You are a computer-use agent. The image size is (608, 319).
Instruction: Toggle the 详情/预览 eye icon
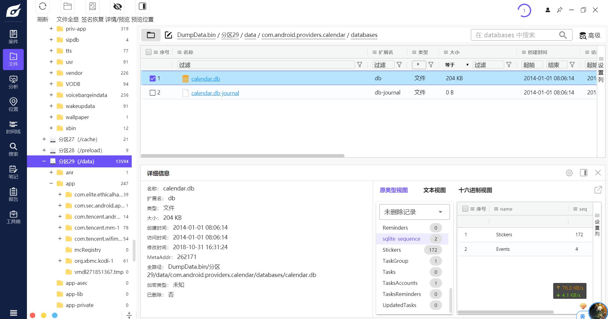117,6
